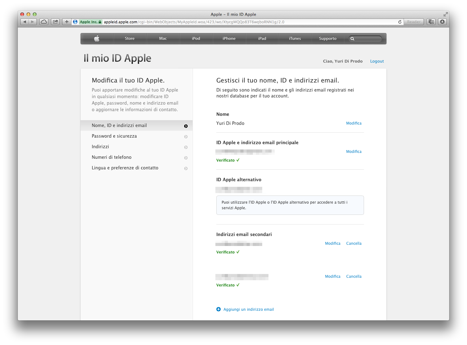Click the Share icon in toolbar
The width and height of the screenshot is (467, 345).
coord(55,22)
